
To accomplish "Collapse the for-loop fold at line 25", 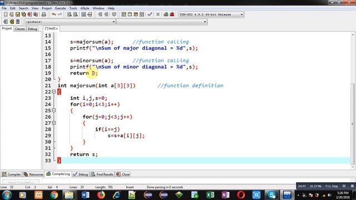I will tap(54, 111).
